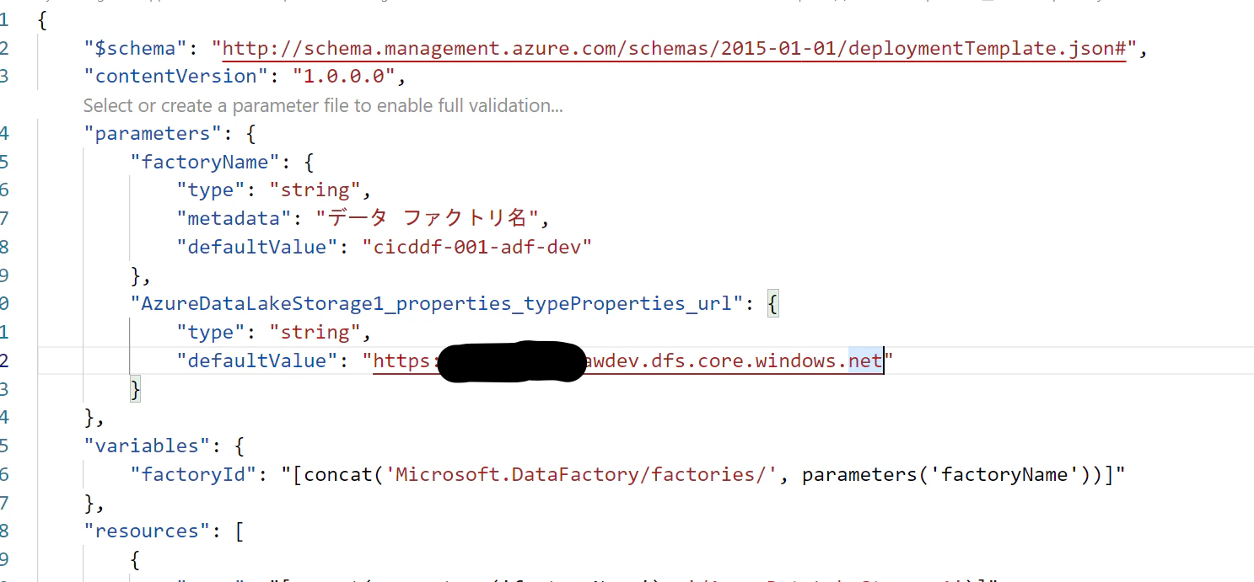The height and width of the screenshot is (582, 1254).
Task: Click the "metadata" key
Action: [234, 218]
